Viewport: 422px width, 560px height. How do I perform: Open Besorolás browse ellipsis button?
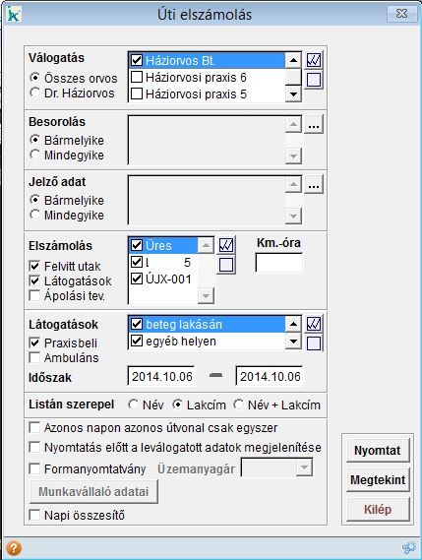(x=314, y=124)
